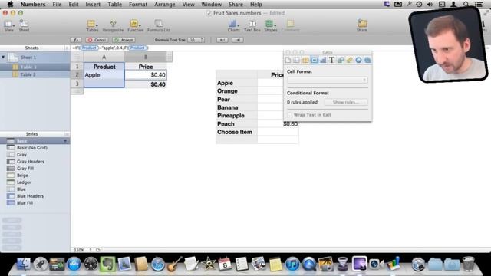Open the Spotlight search icon
The image size is (491, 276).
[466, 5]
